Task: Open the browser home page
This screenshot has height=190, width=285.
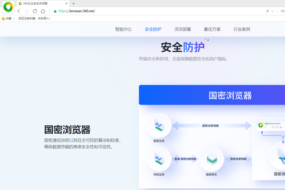Action: (43, 11)
